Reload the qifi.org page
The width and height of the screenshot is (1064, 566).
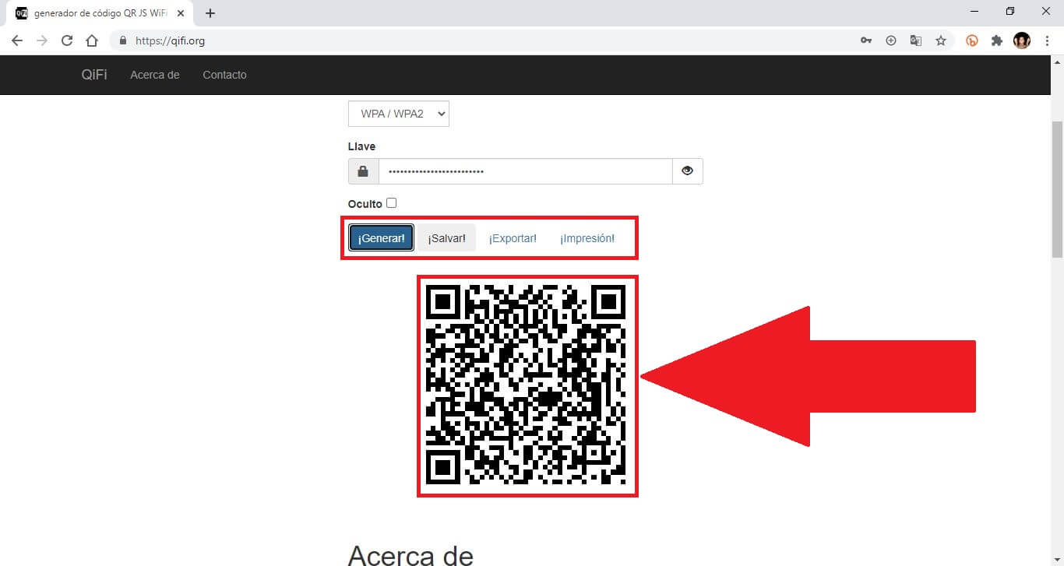[67, 40]
